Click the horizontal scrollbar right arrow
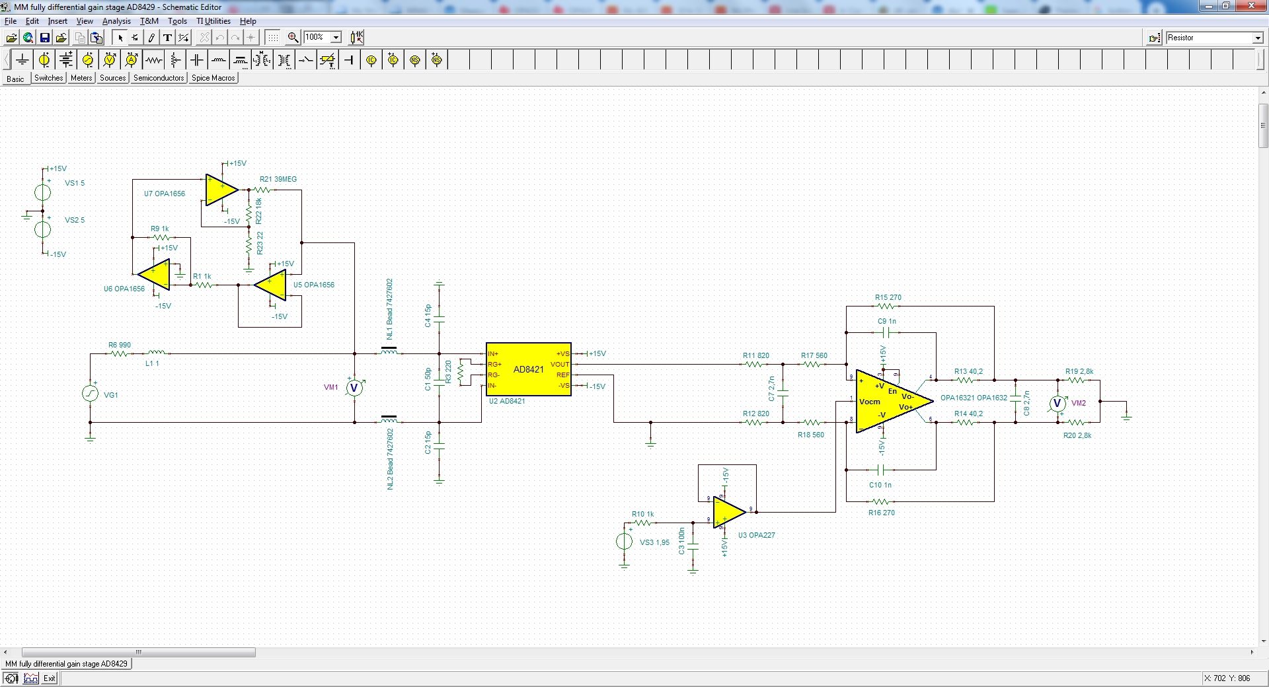This screenshot has height=687, width=1269. pyautogui.click(x=1252, y=652)
